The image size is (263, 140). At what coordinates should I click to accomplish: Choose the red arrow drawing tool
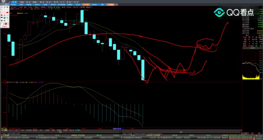(7, 7)
